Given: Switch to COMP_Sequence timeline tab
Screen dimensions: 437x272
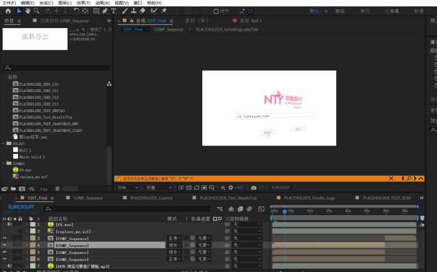Looking at the screenshot, I should [x=88, y=198].
